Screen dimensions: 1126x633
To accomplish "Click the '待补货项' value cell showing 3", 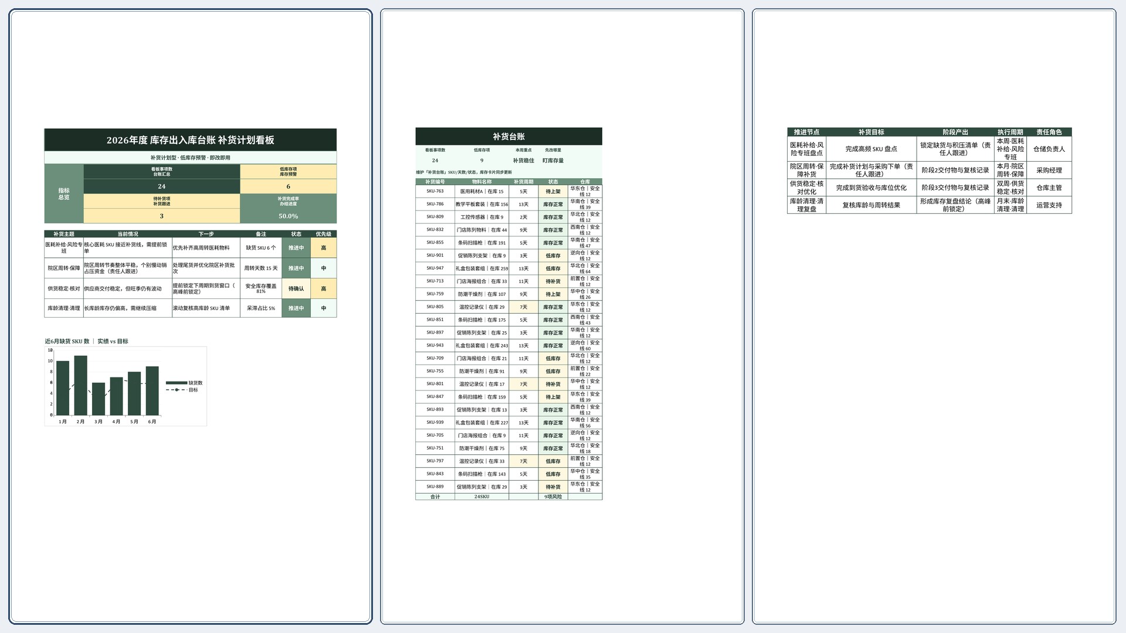I will 162,216.
